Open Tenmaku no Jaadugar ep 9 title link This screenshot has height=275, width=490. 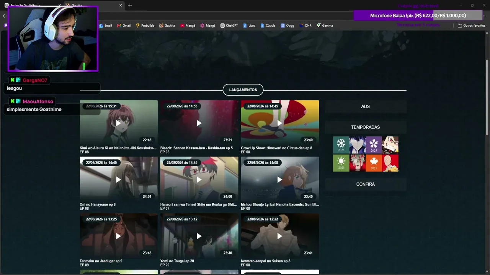point(101,261)
